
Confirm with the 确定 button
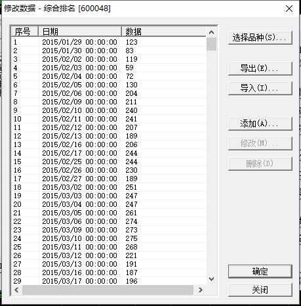tap(260, 271)
